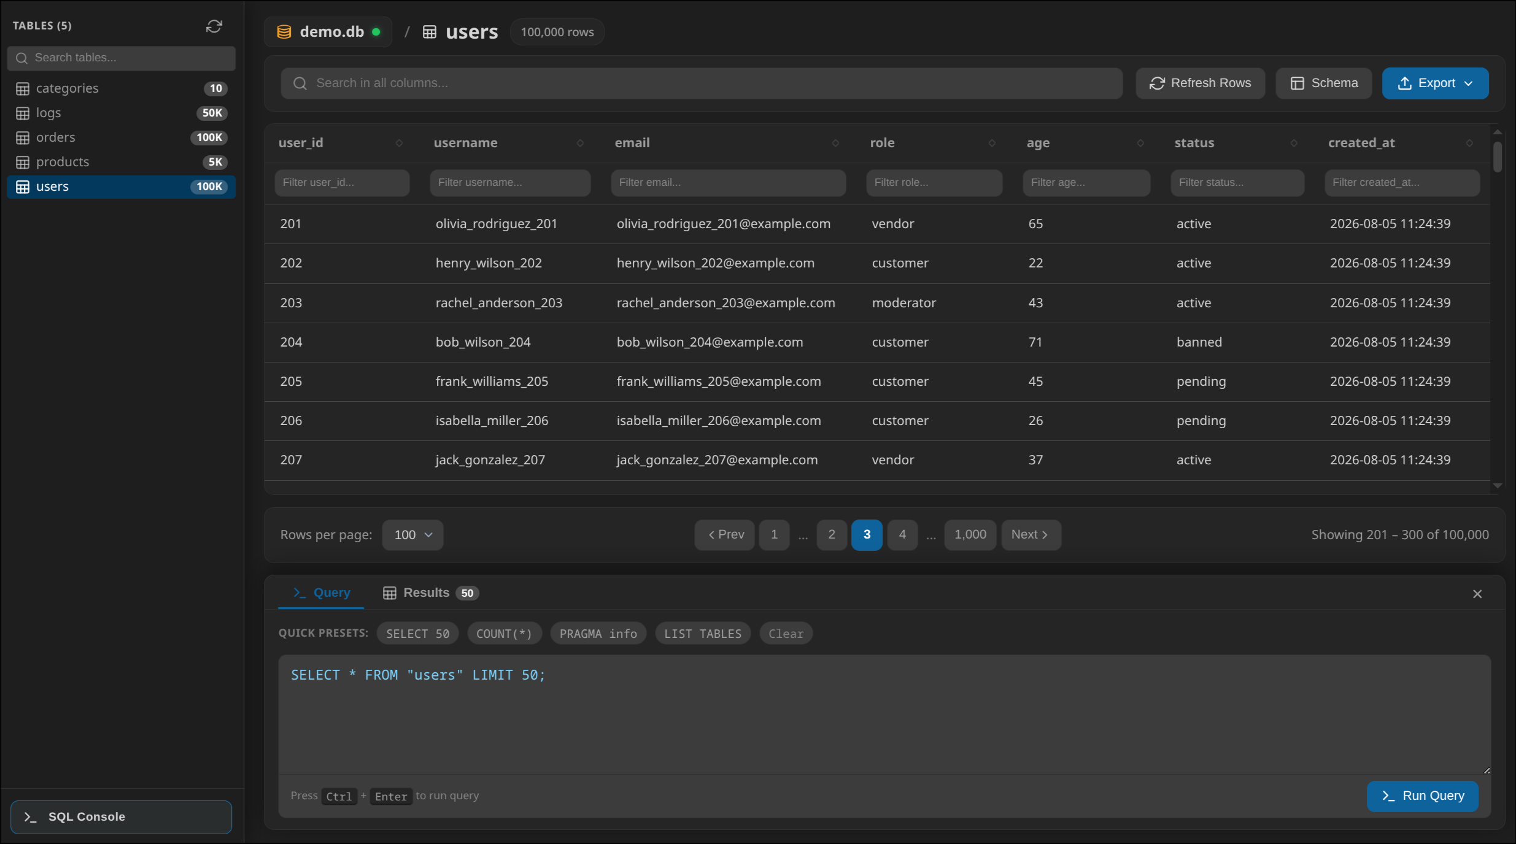Viewport: 1516px width, 844px height.
Task: Focus the Filter age field
Action: coord(1086,183)
